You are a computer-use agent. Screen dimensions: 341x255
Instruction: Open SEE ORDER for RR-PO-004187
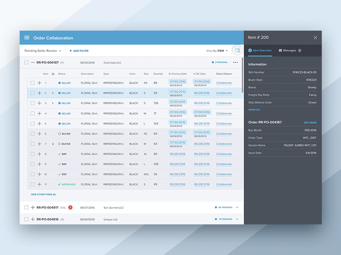click(x=310, y=122)
